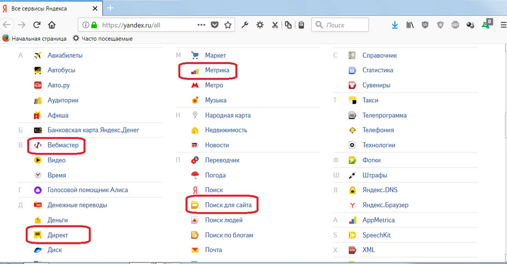
Task: Click the Афиша icon
Action: coord(38,115)
